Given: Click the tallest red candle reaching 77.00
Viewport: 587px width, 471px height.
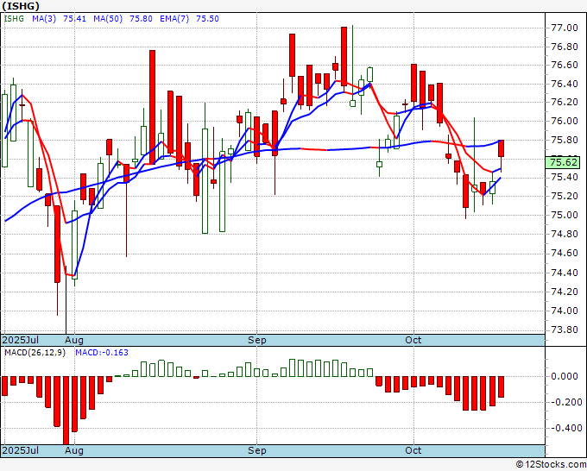Looking at the screenshot, I should click(344, 56).
